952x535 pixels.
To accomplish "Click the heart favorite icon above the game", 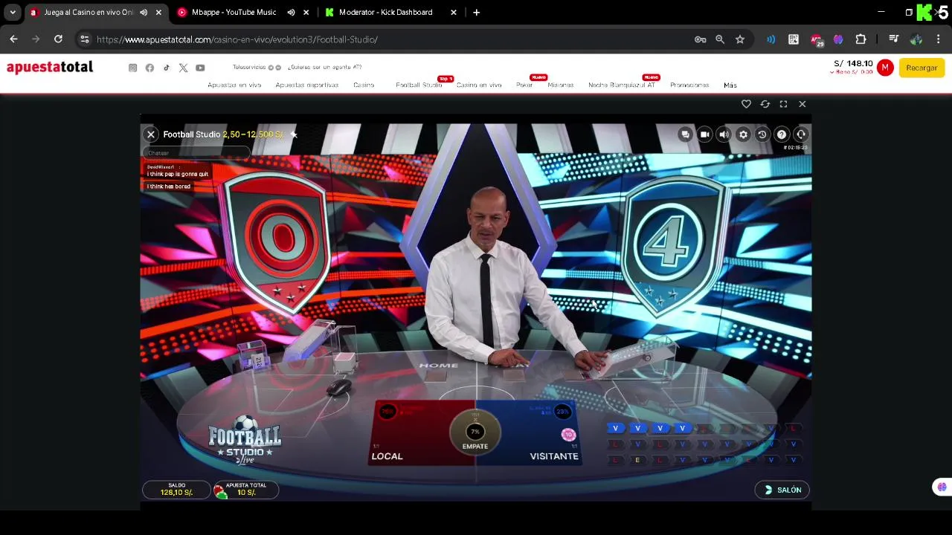I will [746, 104].
